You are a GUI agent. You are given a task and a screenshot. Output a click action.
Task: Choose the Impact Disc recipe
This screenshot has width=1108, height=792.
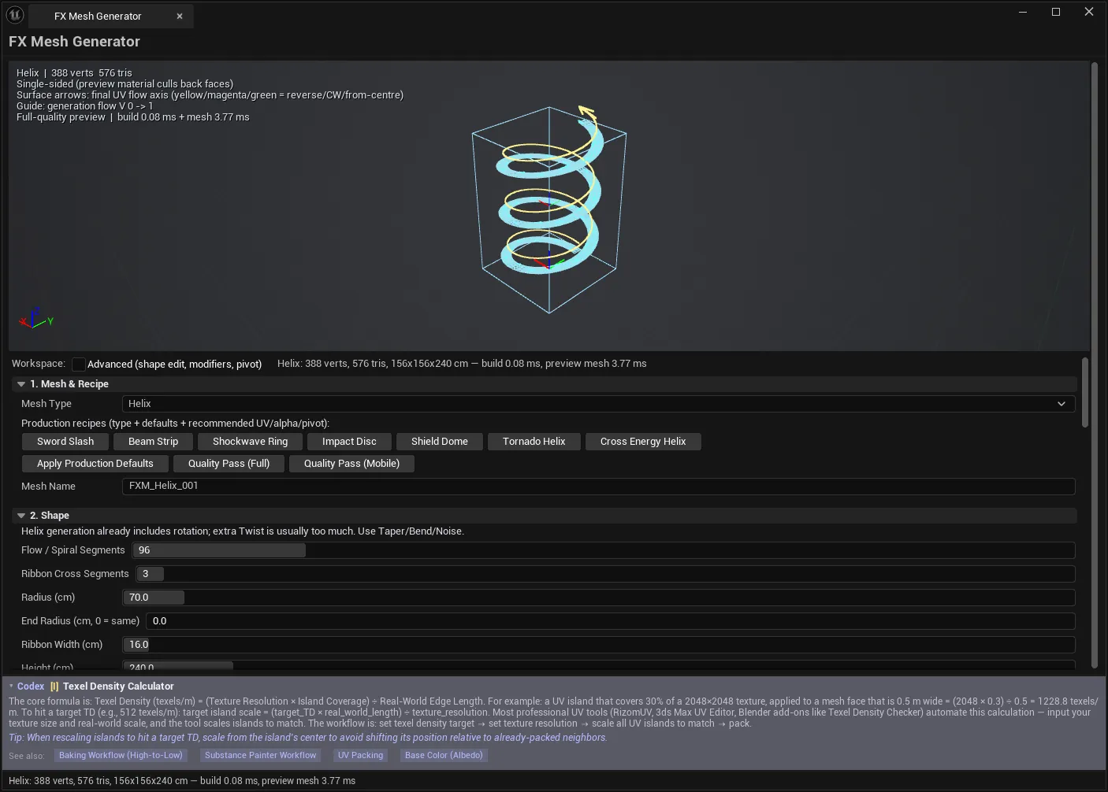pyautogui.click(x=349, y=442)
